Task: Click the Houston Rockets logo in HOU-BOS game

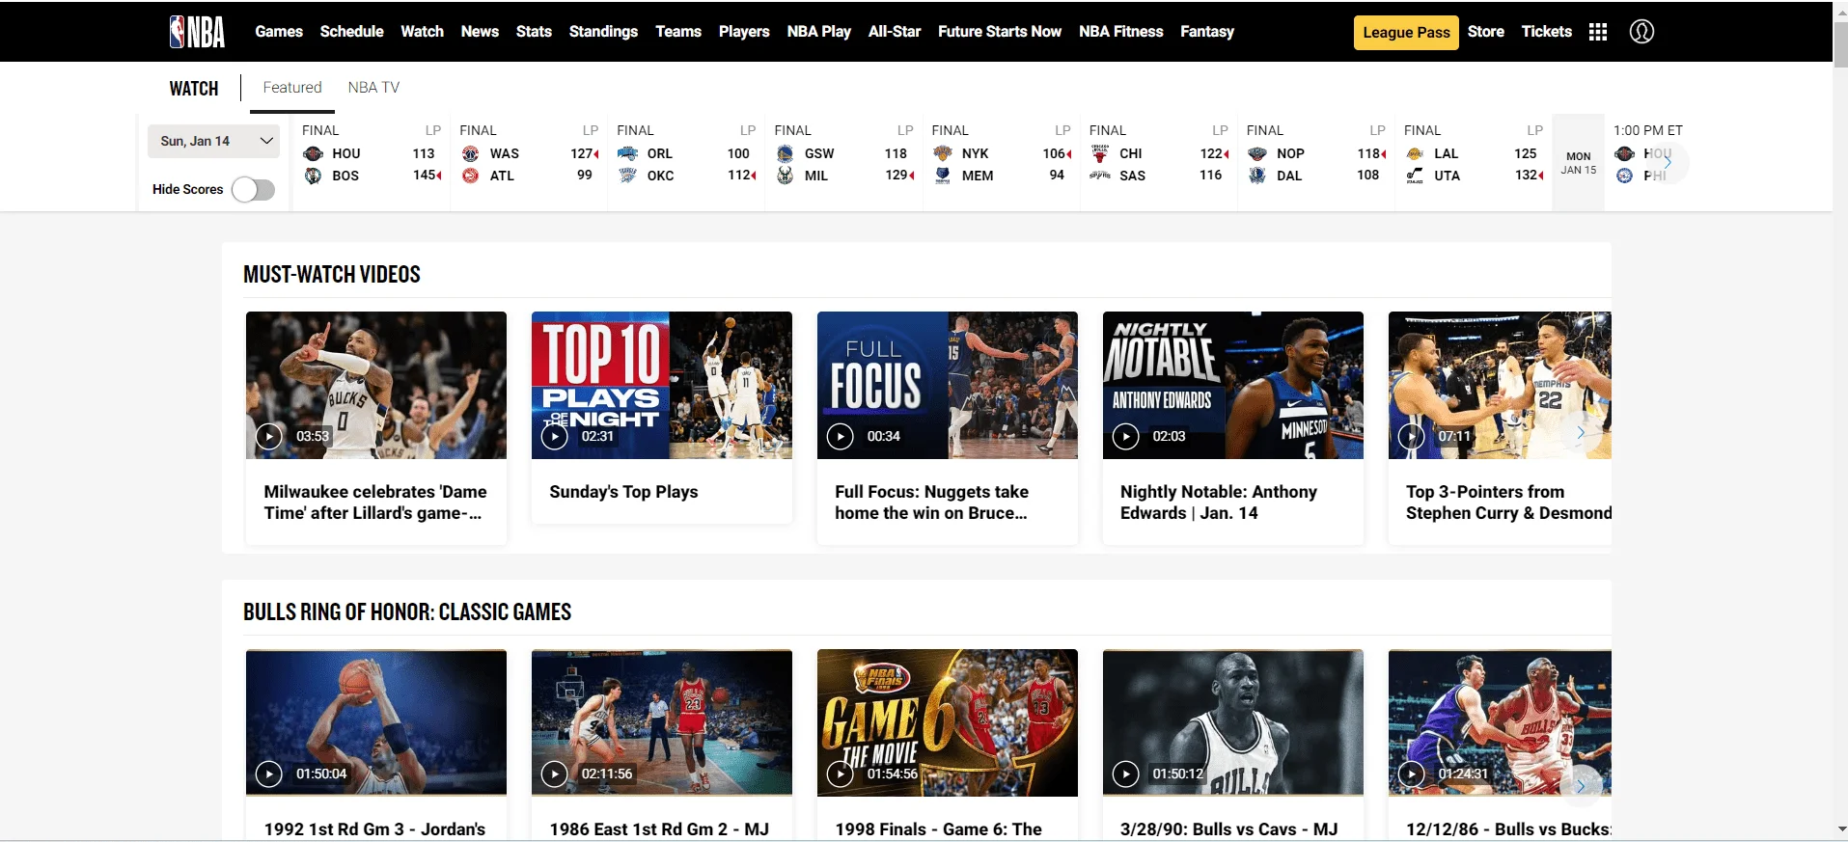Action: pyautogui.click(x=313, y=153)
